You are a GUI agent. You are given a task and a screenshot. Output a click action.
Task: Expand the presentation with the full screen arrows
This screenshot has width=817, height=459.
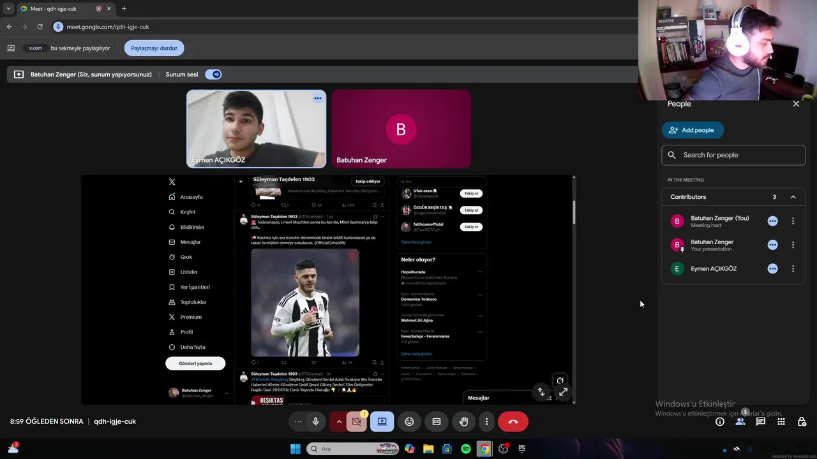(563, 393)
